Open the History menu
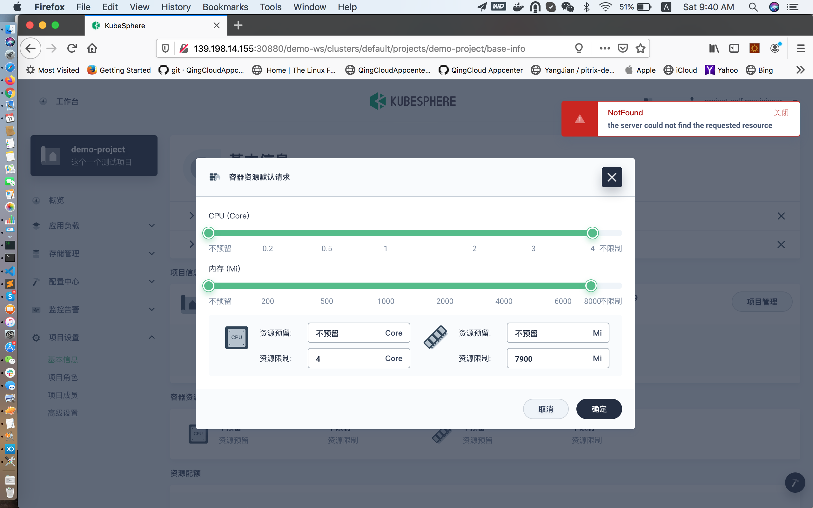The height and width of the screenshot is (508, 813). tap(176, 7)
